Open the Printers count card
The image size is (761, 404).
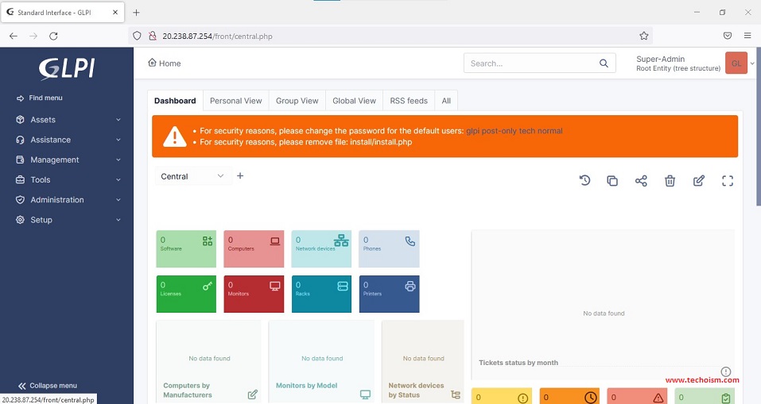point(389,294)
